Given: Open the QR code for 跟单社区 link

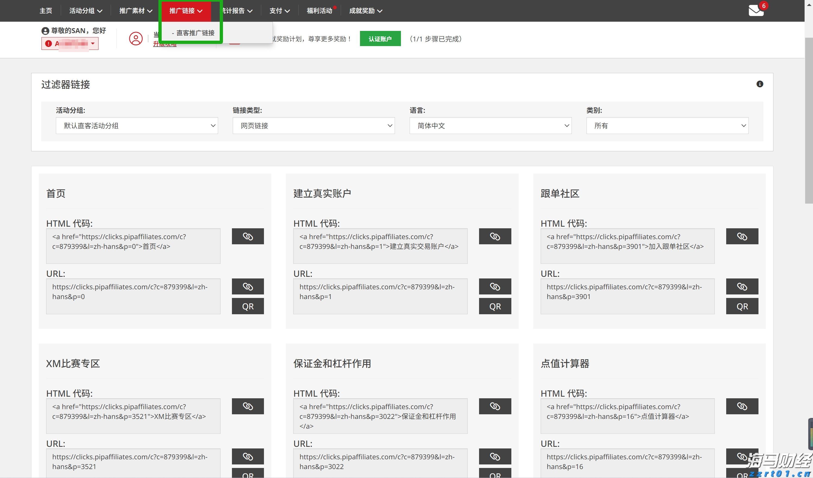Looking at the screenshot, I should point(742,306).
